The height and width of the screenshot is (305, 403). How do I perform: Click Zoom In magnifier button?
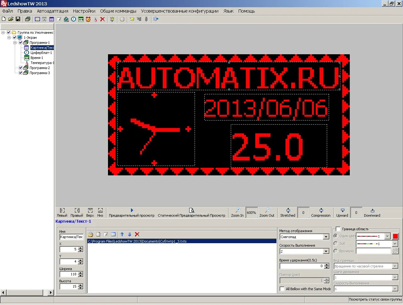point(237,213)
